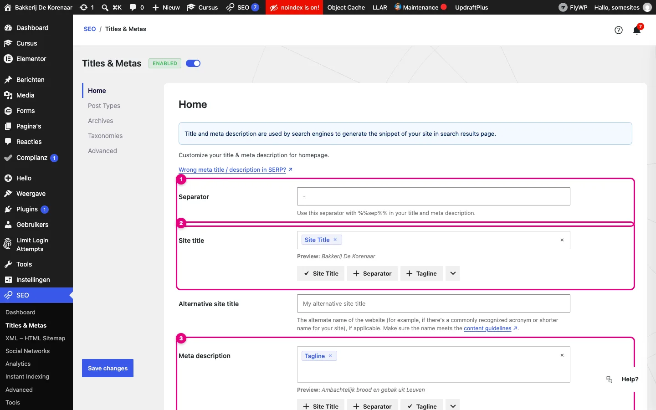Expand more variables under Site title
The image size is (656, 410).
[x=453, y=273]
